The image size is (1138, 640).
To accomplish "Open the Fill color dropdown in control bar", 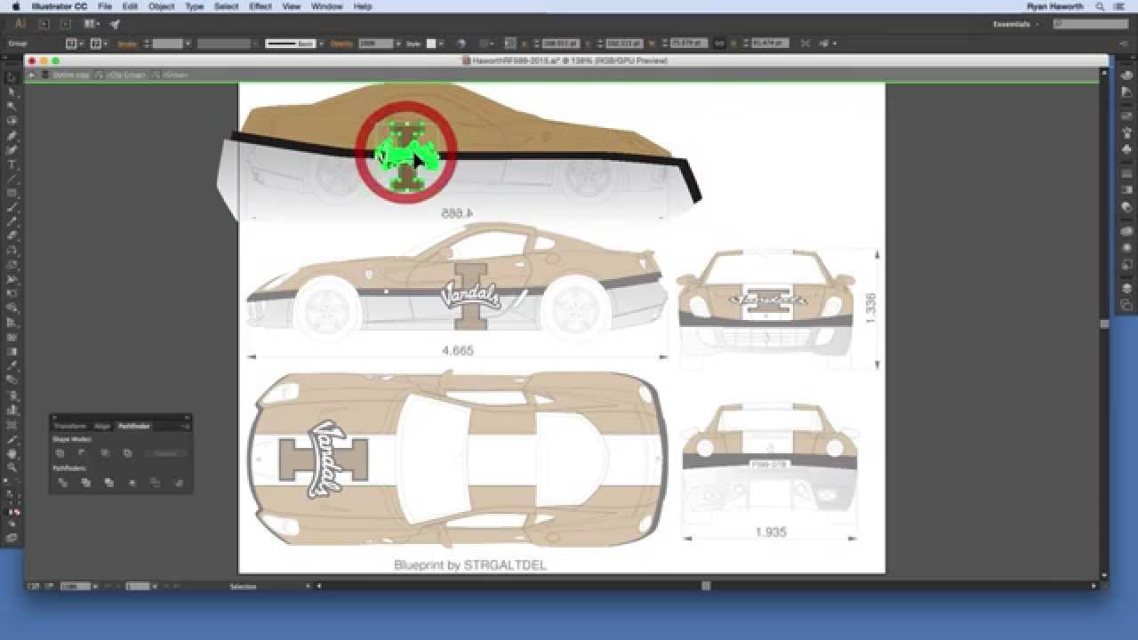I will point(82,43).
